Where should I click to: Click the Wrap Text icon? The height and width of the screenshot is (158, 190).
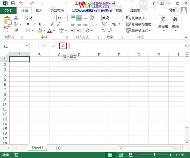click(x=92, y=18)
